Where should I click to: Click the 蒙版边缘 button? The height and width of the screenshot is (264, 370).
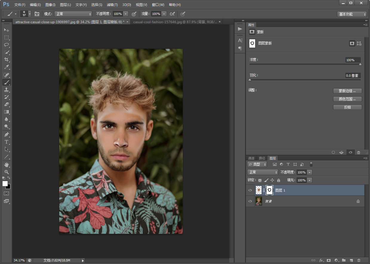[347, 91]
